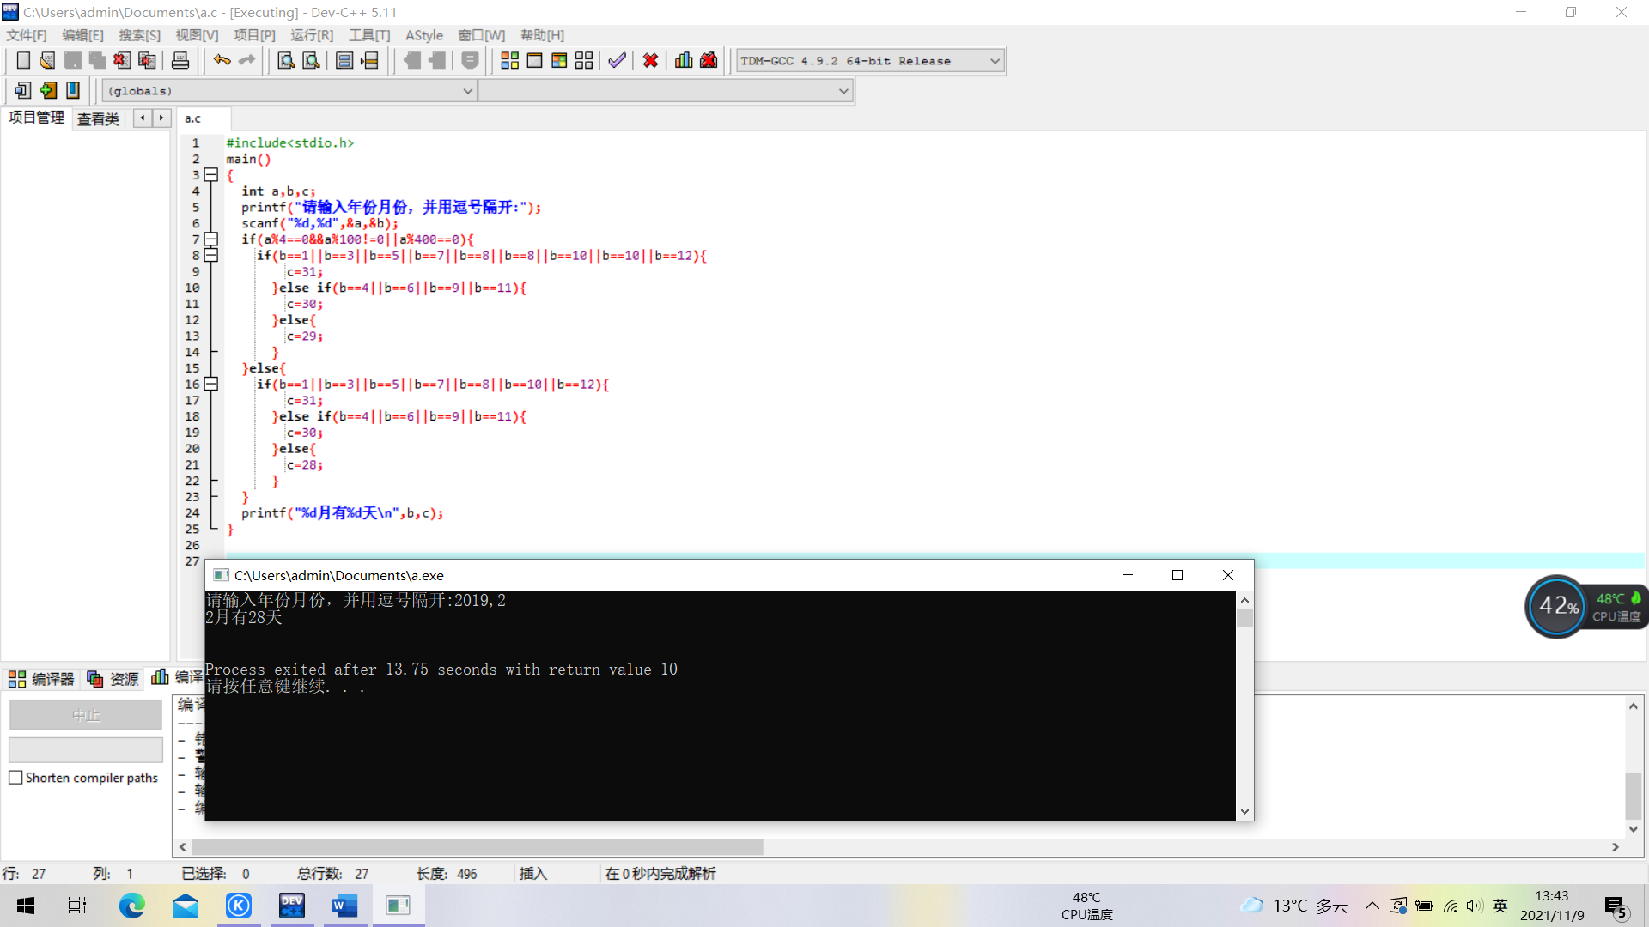
Task: Click the Find magnifier icon
Action: coord(286,61)
